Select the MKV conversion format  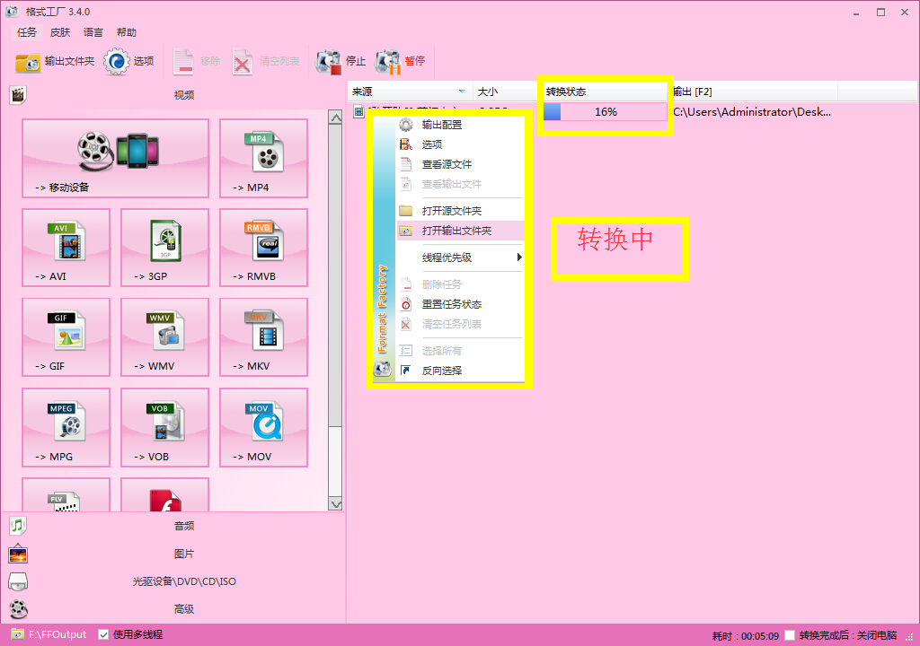263,337
